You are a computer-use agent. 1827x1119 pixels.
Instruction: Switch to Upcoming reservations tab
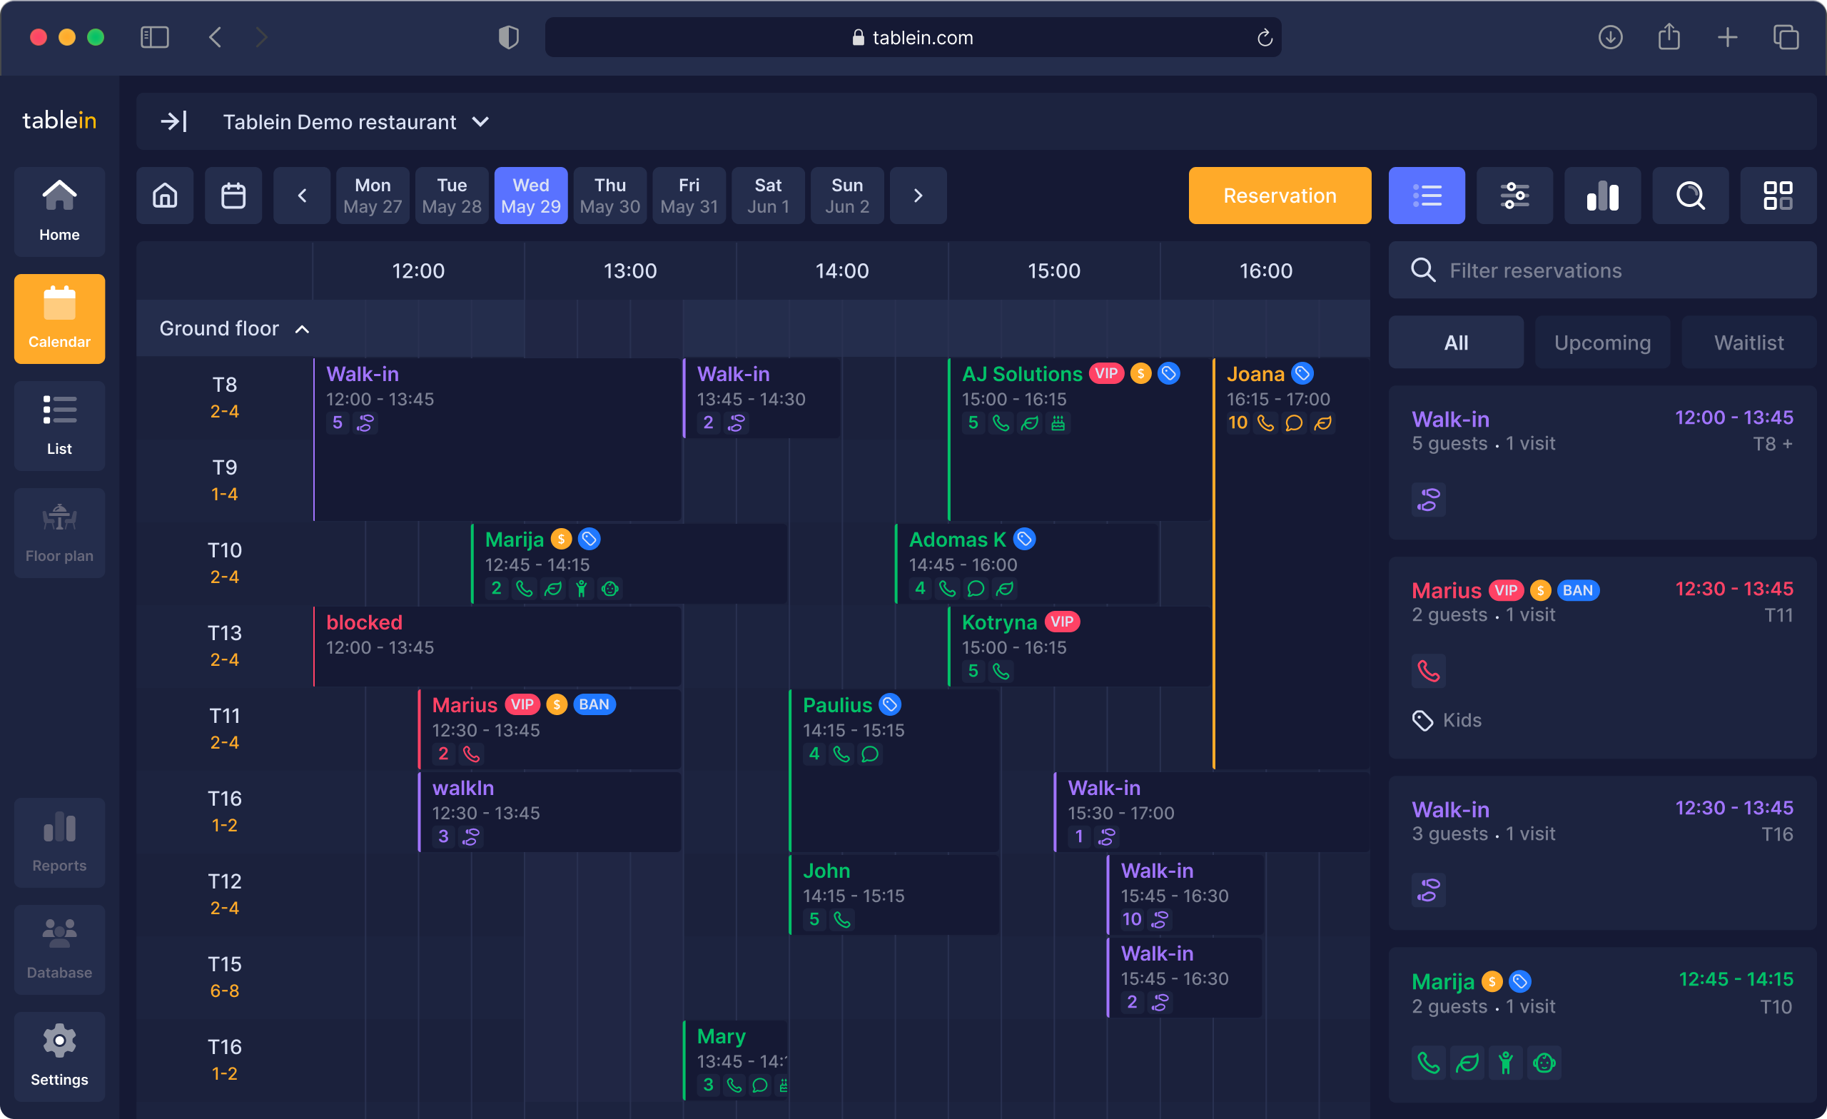click(x=1601, y=343)
